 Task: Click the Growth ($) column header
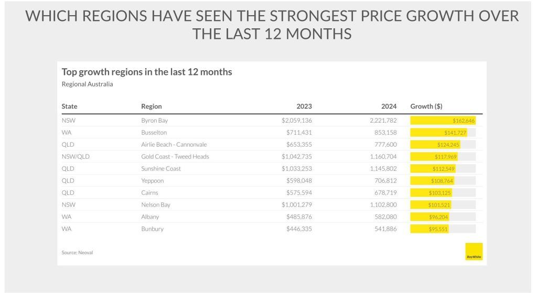pyautogui.click(x=426, y=106)
